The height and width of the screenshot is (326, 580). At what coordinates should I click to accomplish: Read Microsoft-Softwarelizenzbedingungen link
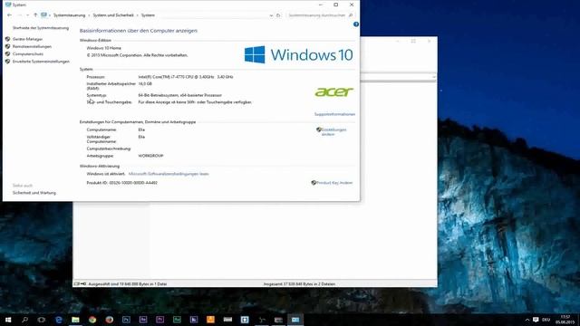click(169, 174)
